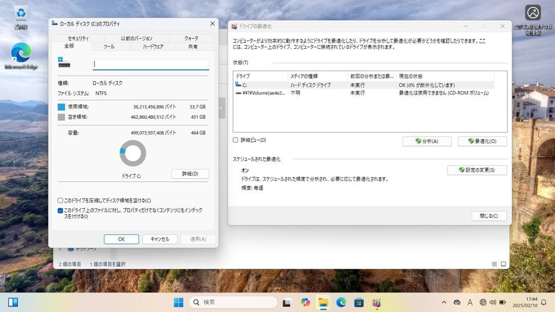Viewport: 555px width, 312px height.
Task: Check the compress drive to save space checkbox
Action: [x=60, y=200]
